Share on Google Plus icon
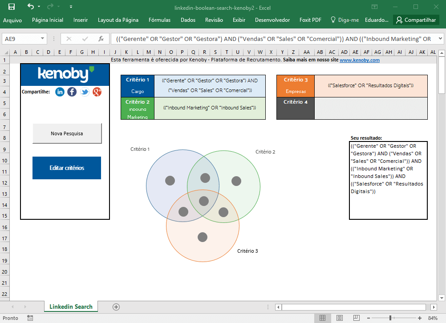Image resolution: width=446 pixels, height=323 pixels. pos(97,92)
